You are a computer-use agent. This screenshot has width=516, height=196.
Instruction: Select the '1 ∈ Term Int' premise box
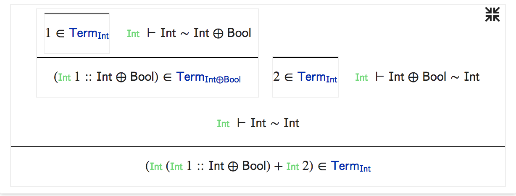point(77,33)
